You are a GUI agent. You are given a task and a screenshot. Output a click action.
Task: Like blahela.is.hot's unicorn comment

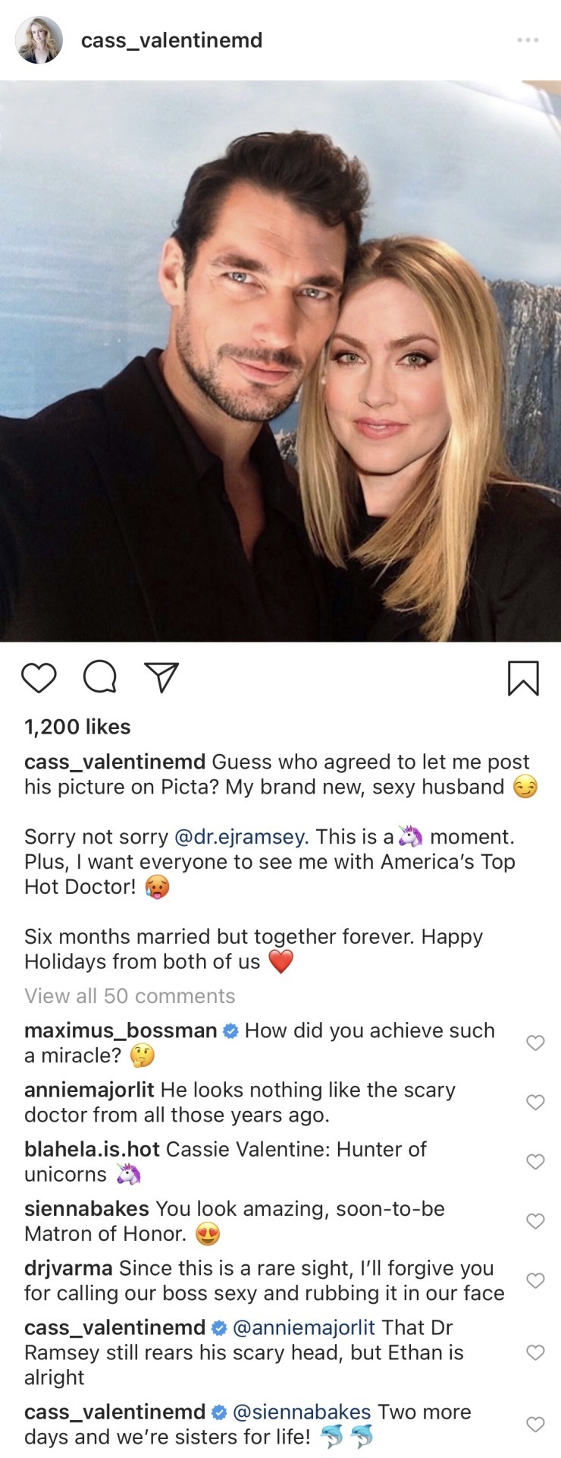click(x=535, y=1161)
